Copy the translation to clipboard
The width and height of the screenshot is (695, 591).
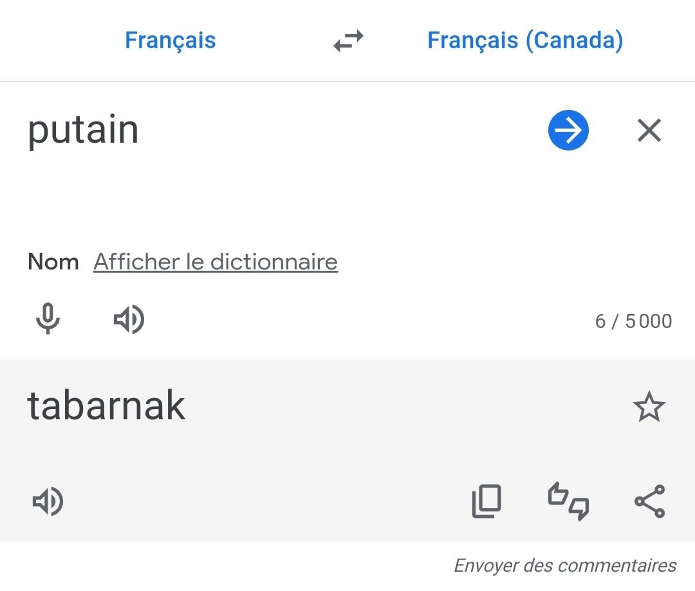tap(486, 502)
